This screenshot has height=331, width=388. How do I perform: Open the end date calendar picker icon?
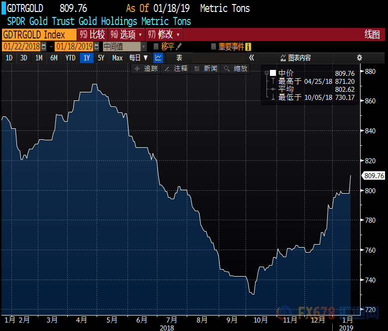point(97,46)
